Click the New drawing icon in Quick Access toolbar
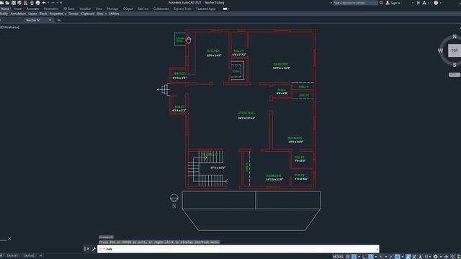The image size is (461, 259). click(x=1, y=3)
